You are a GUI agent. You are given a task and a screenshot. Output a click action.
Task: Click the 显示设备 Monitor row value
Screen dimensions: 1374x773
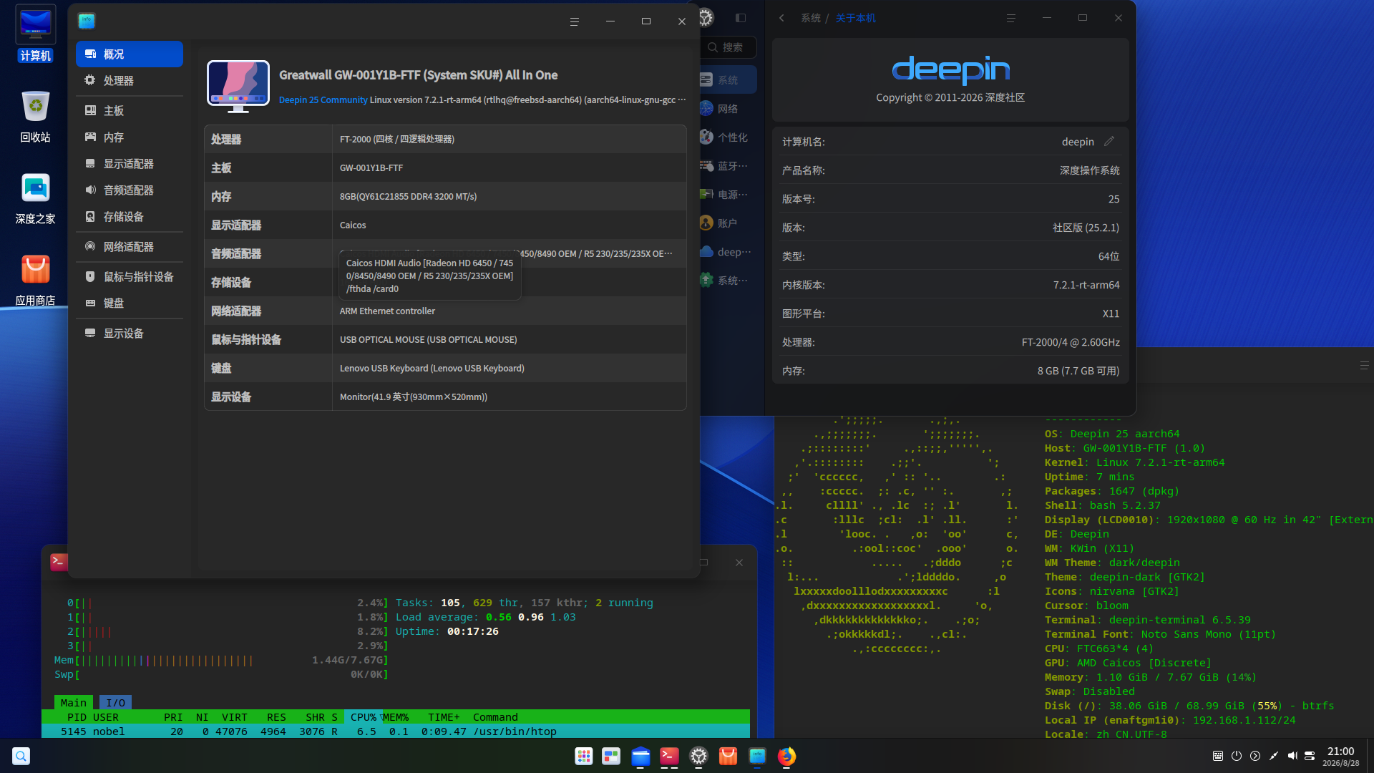click(413, 397)
